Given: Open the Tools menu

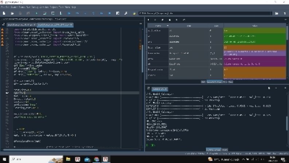Looking at the screenshot, I should [x=61, y=7].
